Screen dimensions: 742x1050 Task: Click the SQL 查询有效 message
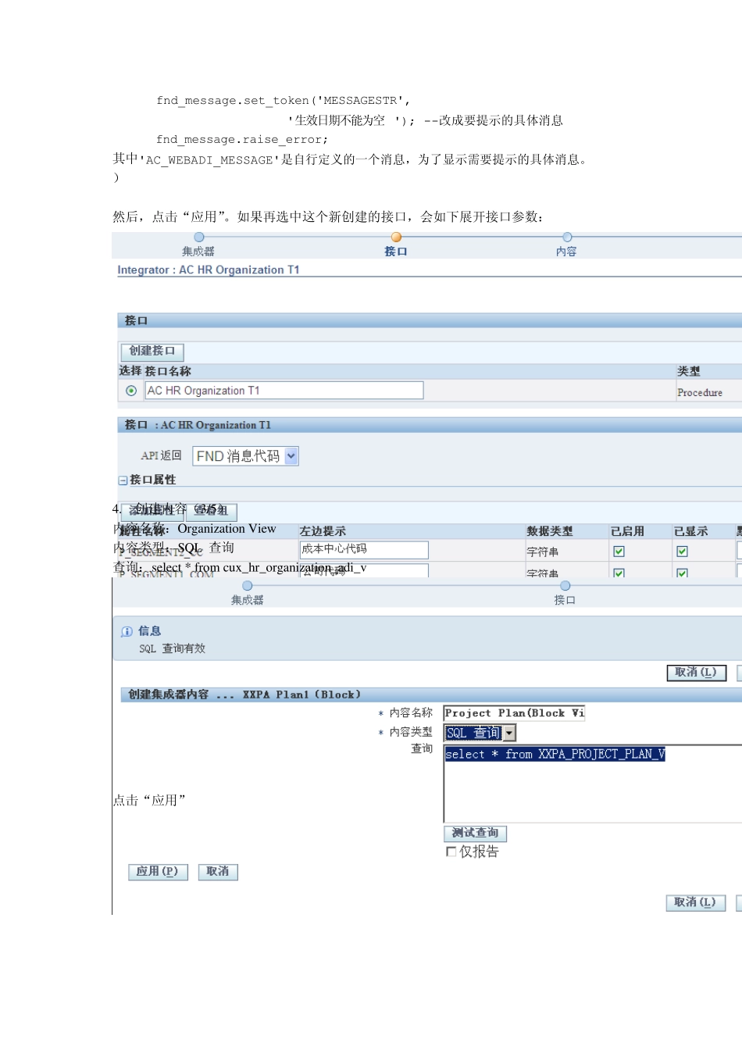point(173,648)
